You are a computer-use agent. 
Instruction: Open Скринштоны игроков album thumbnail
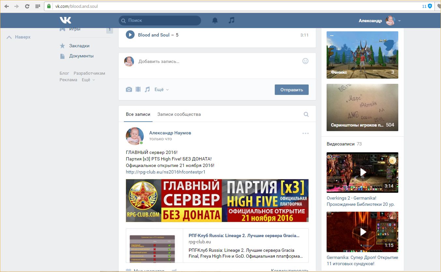pos(362,107)
